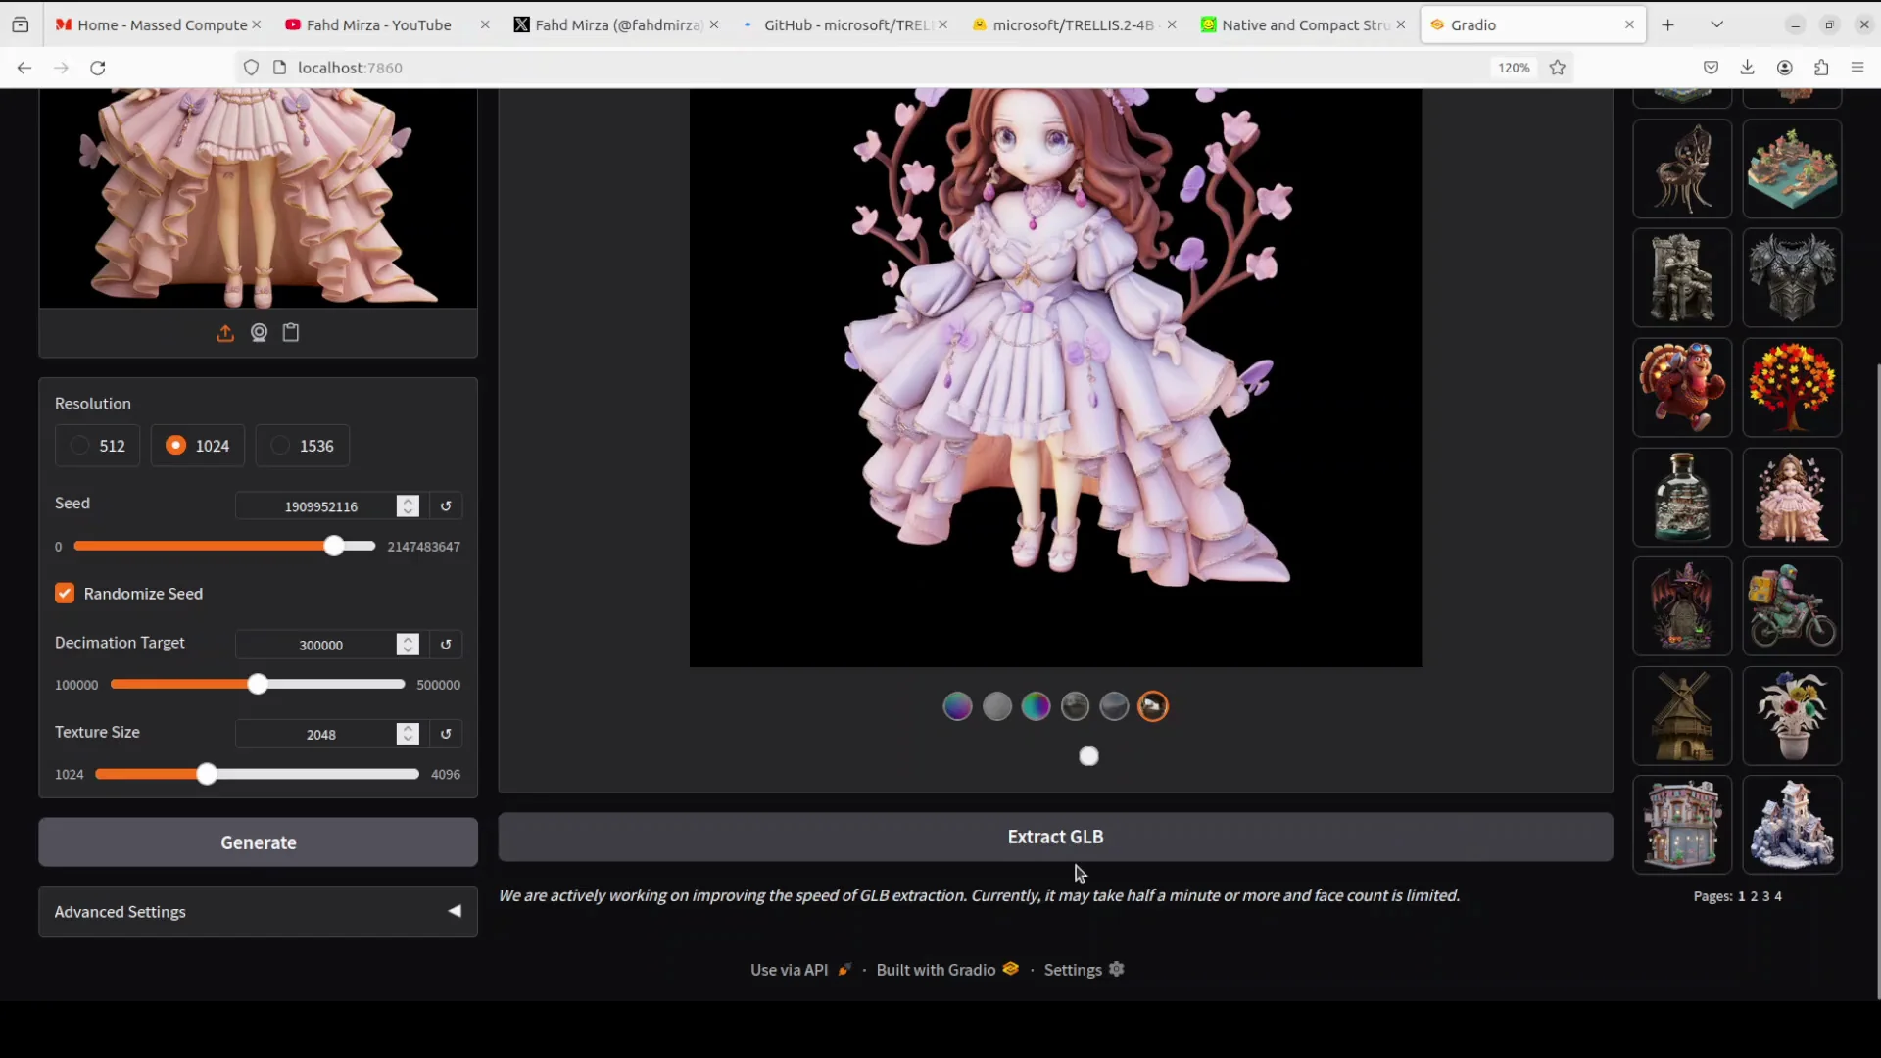Image resolution: width=1881 pixels, height=1058 pixels.
Task: Click the webcam capture icon
Action: (259, 333)
